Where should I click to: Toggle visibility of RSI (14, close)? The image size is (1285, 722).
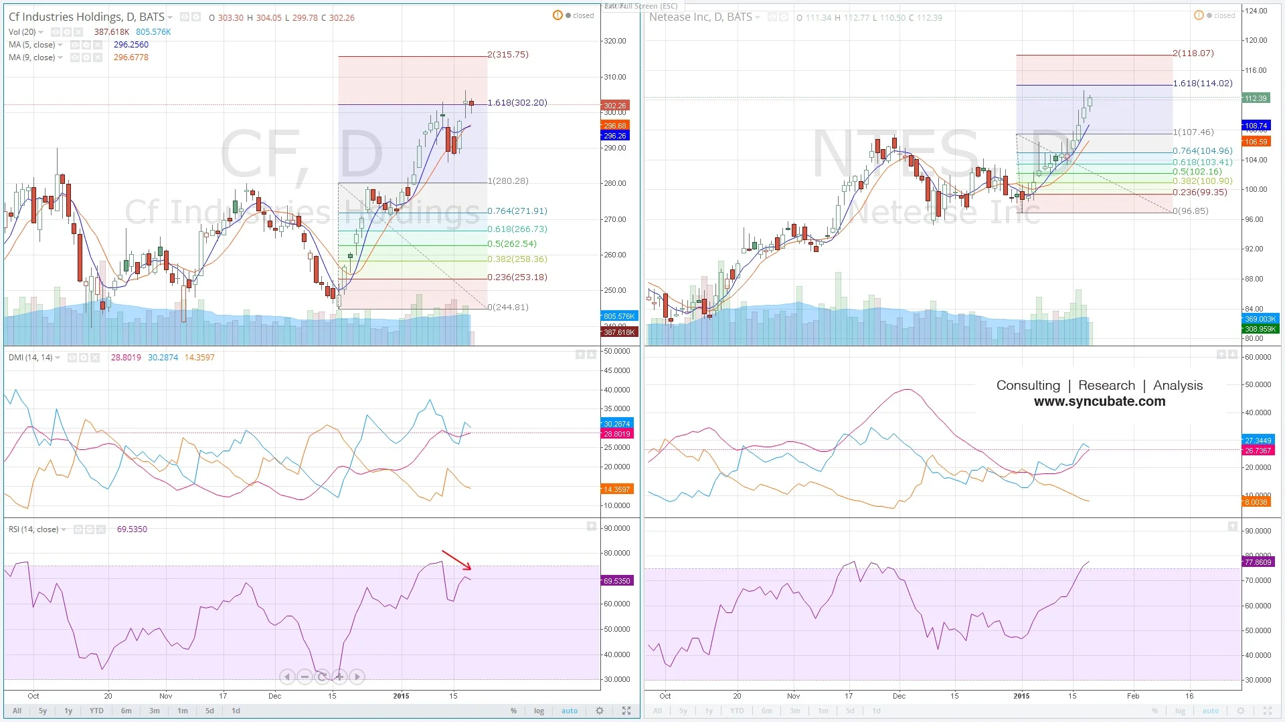pyautogui.click(x=78, y=529)
